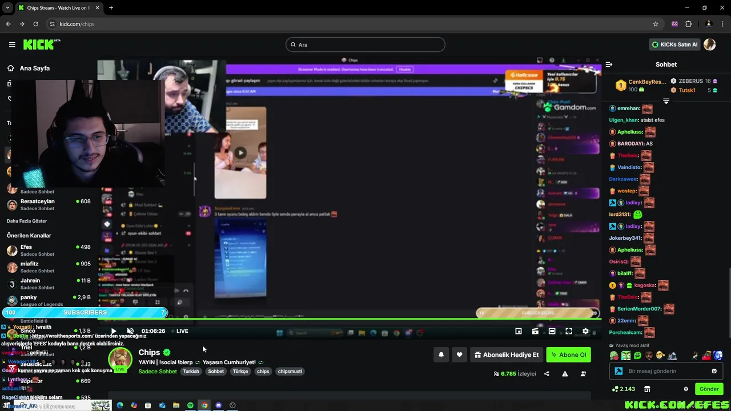Open Spotify from the taskbar
Viewport: 731px width, 411px height.
(190, 405)
